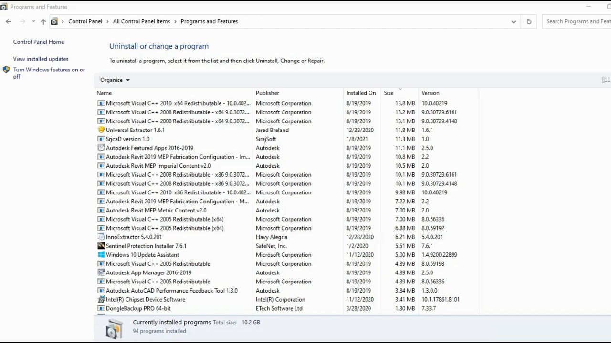Viewport: 611px width, 343px height.
Task: Select Windows 10 Update Assistant entry
Action: tap(142, 255)
